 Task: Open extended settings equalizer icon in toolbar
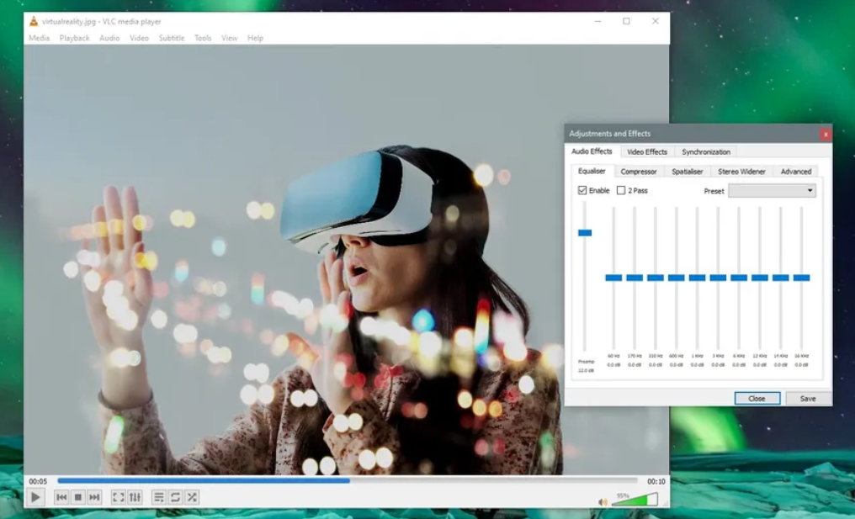point(135,497)
